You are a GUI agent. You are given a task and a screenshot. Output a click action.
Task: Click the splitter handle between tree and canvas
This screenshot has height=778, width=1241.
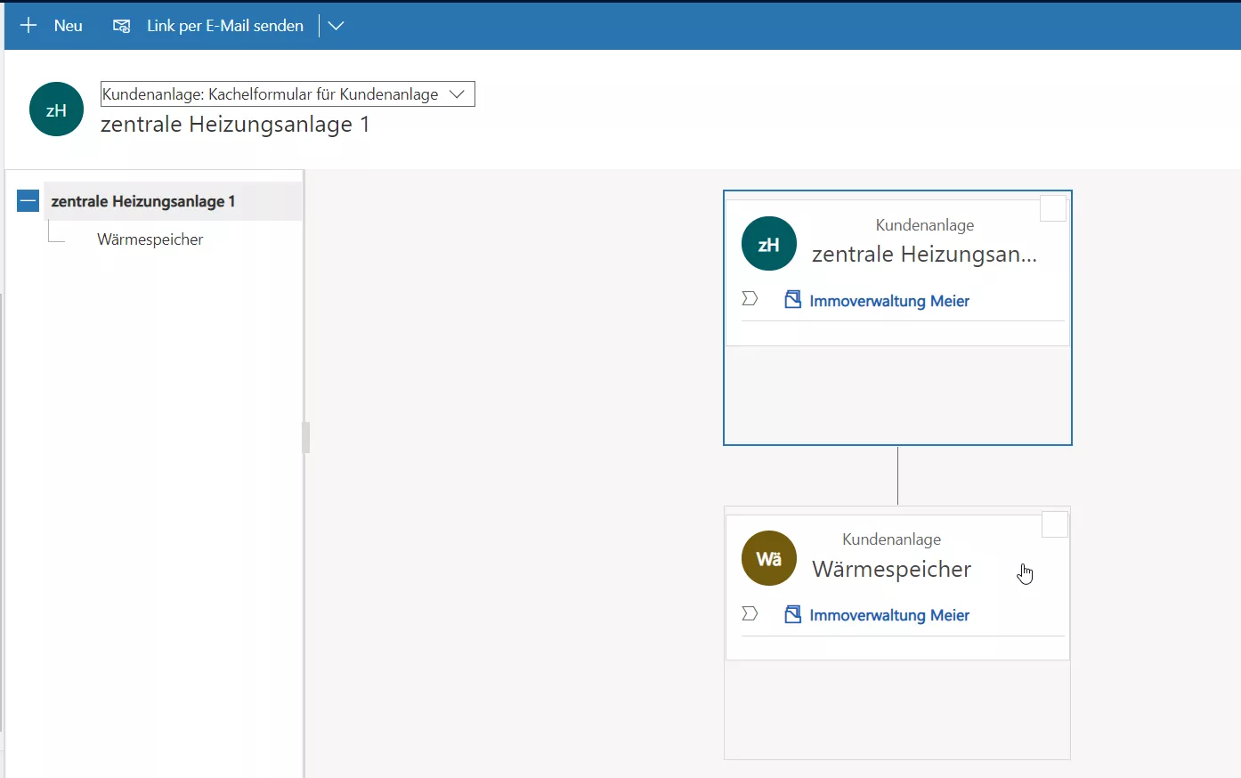pyautogui.click(x=305, y=438)
